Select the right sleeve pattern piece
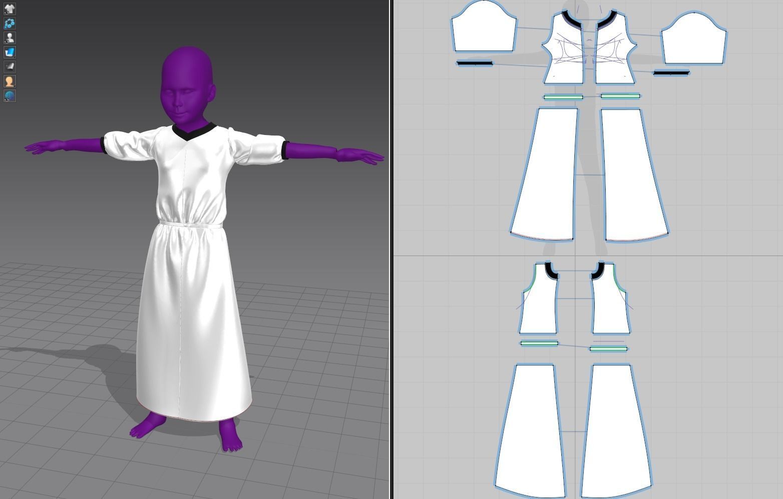 (x=694, y=39)
